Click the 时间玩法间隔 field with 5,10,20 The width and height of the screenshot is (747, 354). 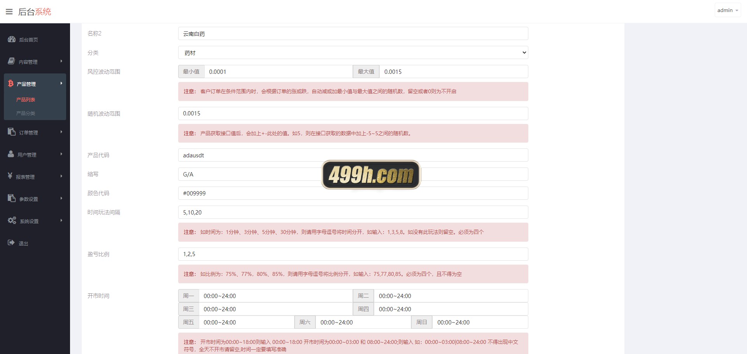pyautogui.click(x=353, y=212)
